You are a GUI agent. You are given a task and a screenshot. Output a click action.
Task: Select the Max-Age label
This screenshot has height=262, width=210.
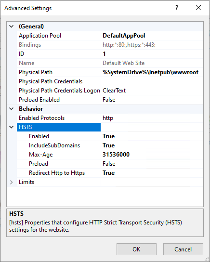(x=41, y=155)
